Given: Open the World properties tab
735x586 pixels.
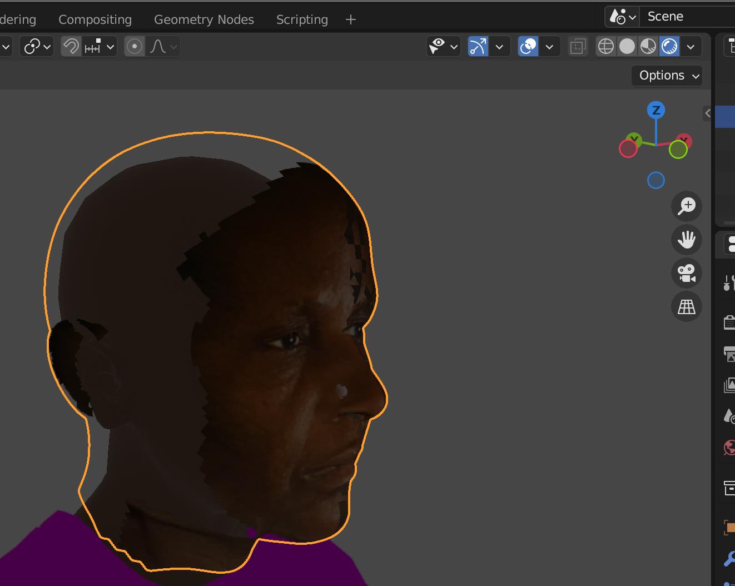Looking at the screenshot, I should coord(729,447).
